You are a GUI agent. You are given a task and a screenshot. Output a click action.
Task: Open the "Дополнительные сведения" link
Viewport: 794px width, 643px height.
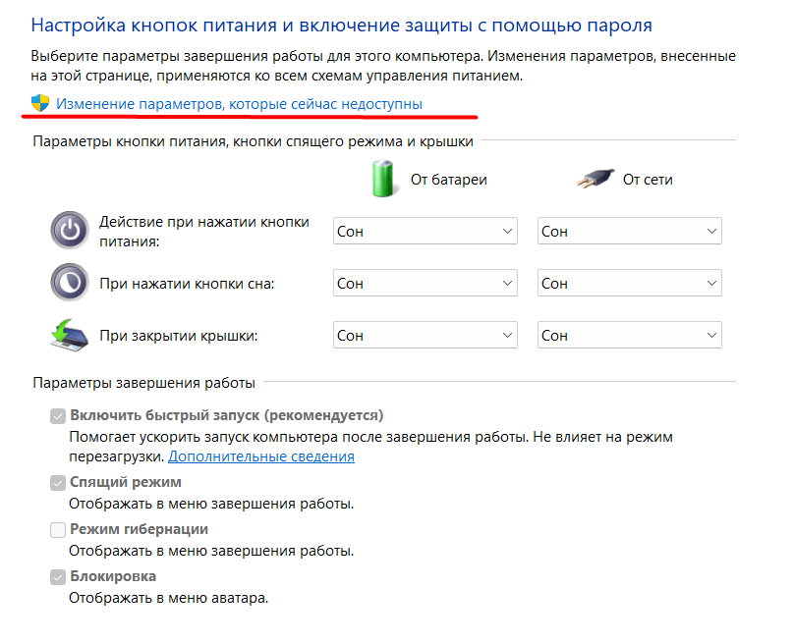point(261,456)
